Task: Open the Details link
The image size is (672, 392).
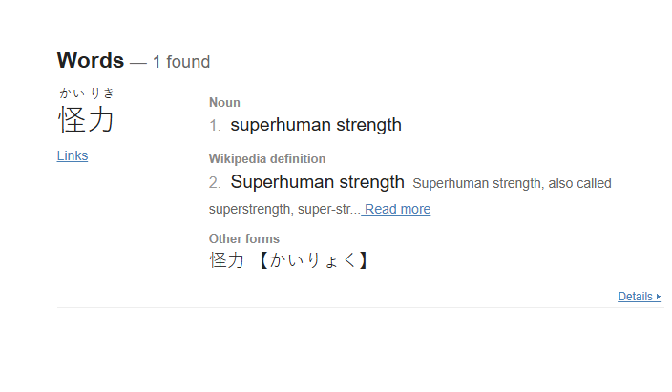Action: point(635,297)
